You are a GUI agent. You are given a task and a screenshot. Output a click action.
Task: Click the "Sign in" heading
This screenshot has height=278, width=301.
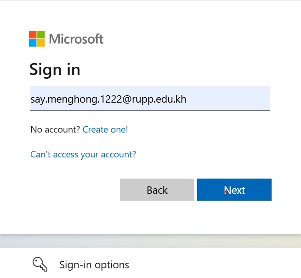click(55, 69)
